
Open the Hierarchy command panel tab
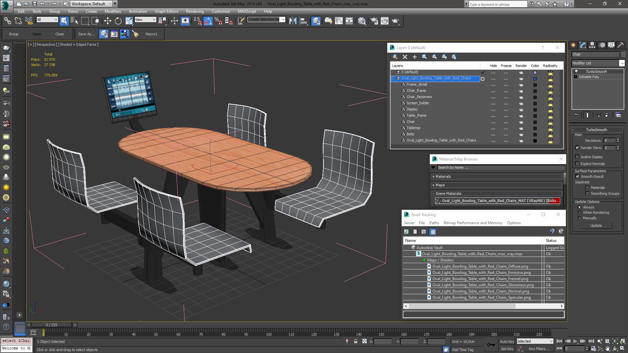(x=592, y=45)
